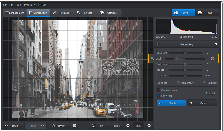Click the Flip photo label
The width and height of the screenshot is (223, 131).
[162, 83]
